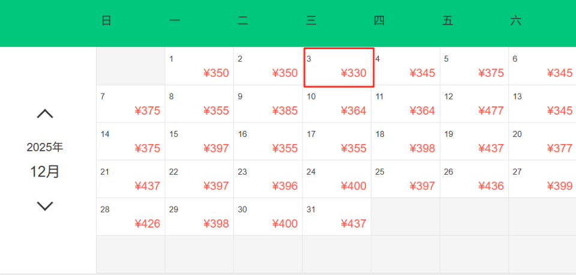Screen dimensions: 576x275
Task: Select December 31 priced ¥437
Action: [337, 217]
